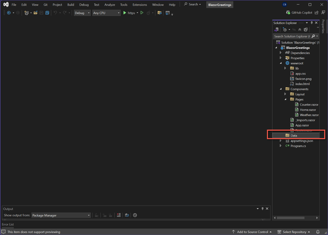Click Start Without Debugging outline play icon
The height and width of the screenshot is (235, 328).
tap(142, 13)
